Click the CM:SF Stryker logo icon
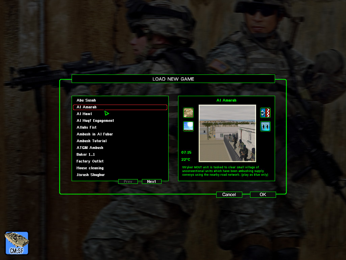 click(17, 243)
